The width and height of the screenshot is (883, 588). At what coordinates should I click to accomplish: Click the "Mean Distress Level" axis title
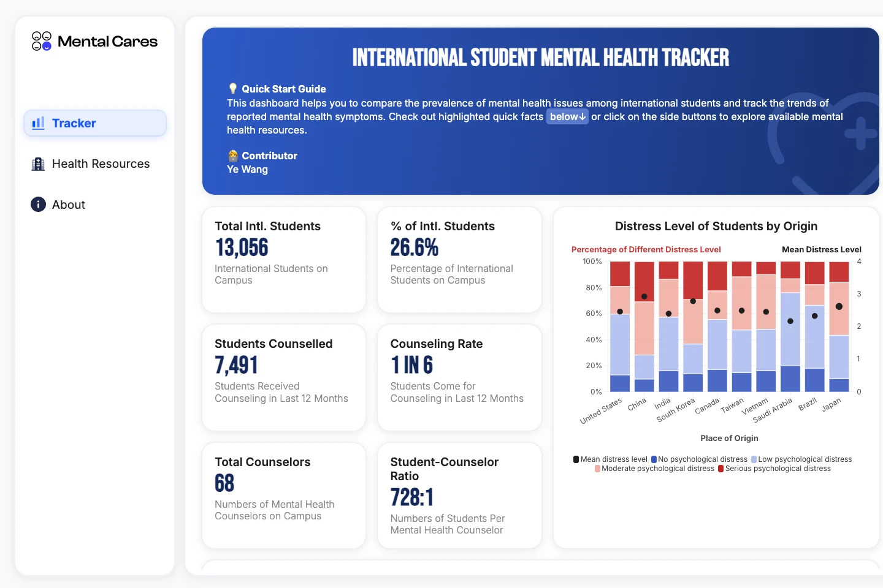822,249
